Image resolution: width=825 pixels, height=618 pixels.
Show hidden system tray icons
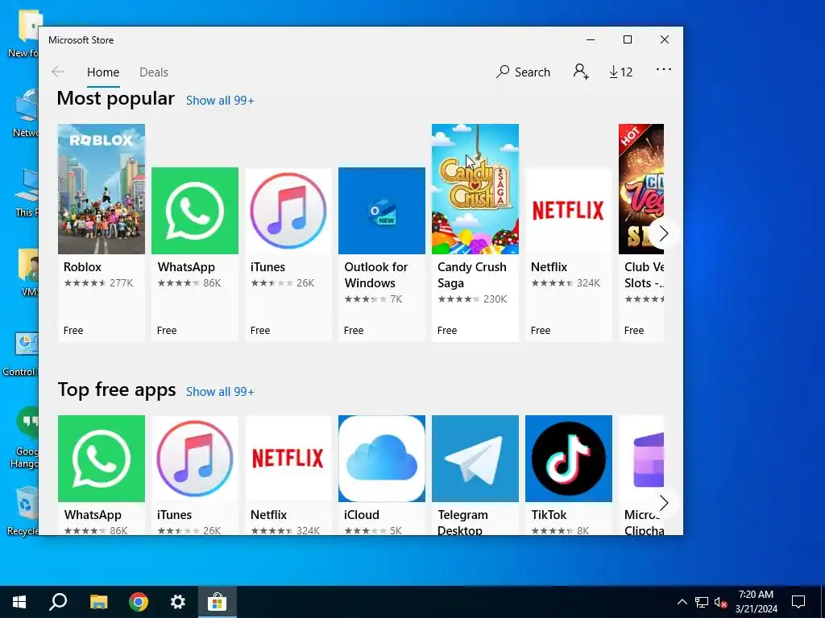pos(682,602)
